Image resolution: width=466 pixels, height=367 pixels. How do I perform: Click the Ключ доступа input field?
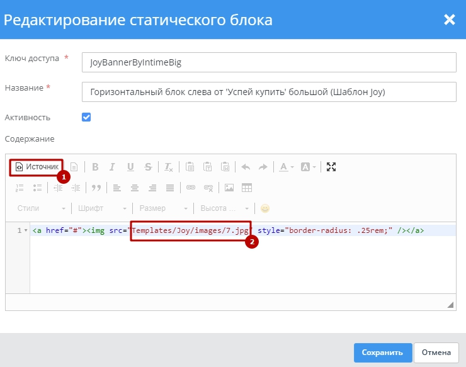269,62
